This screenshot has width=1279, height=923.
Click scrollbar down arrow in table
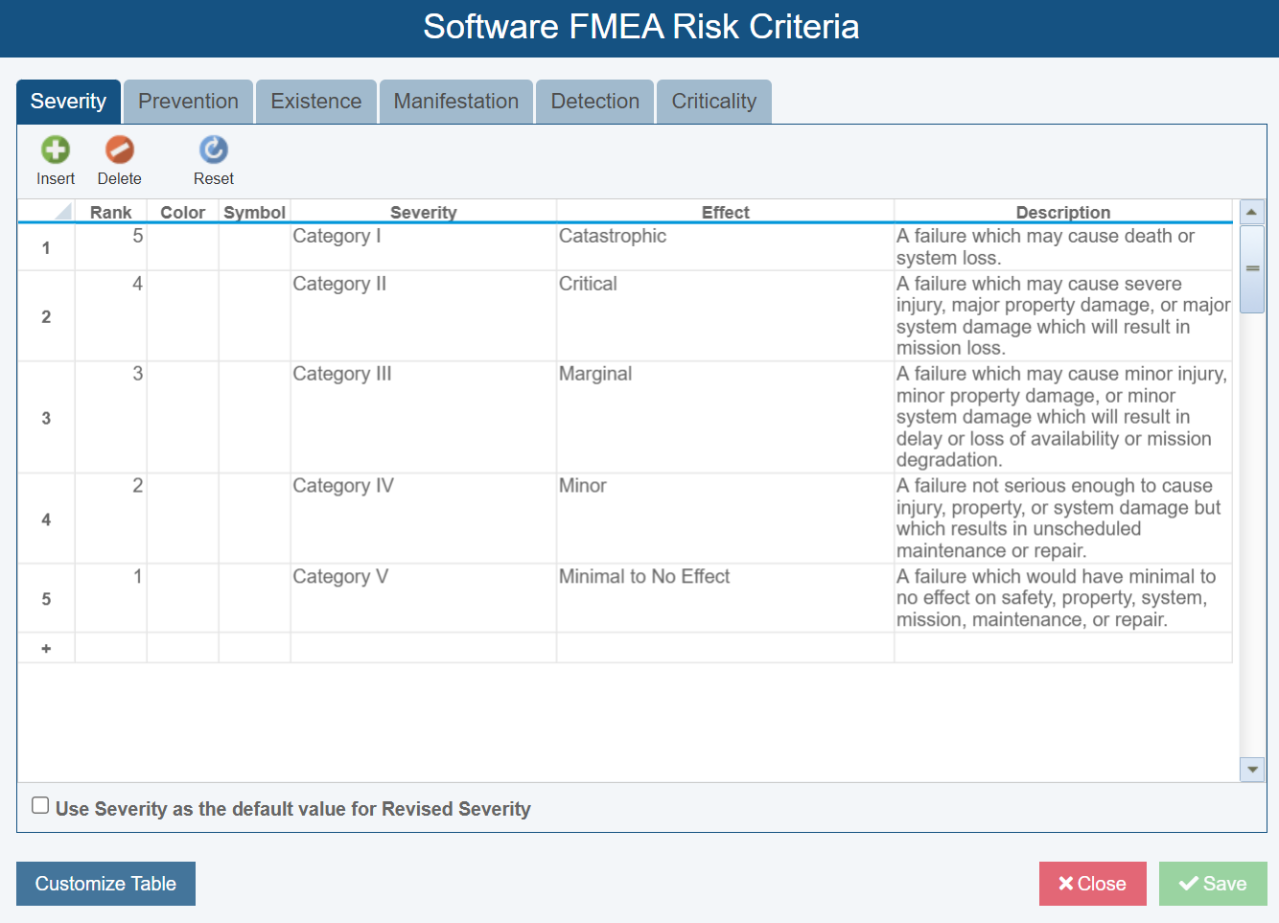[1252, 769]
